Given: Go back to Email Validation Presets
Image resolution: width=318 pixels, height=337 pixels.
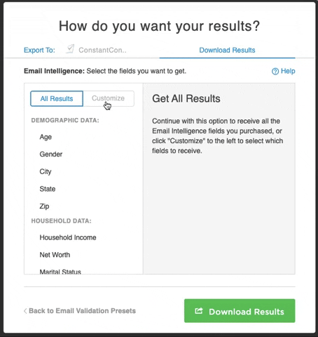Looking at the screenshot, I should (x=80, y=311).
